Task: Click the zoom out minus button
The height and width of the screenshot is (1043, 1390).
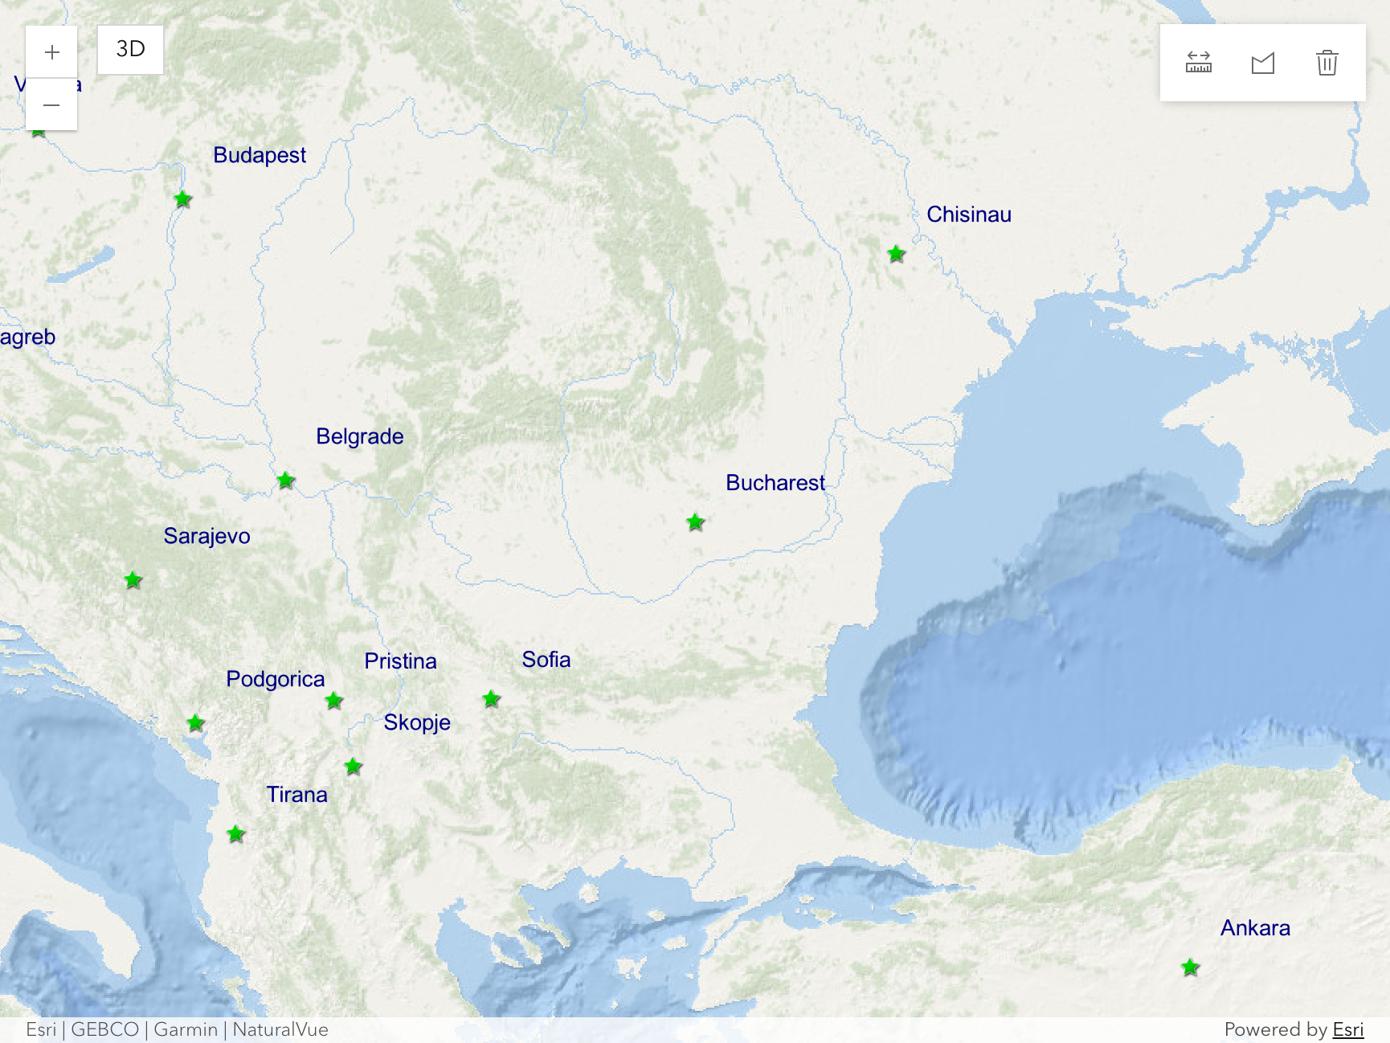Action: tap(51, 104)
